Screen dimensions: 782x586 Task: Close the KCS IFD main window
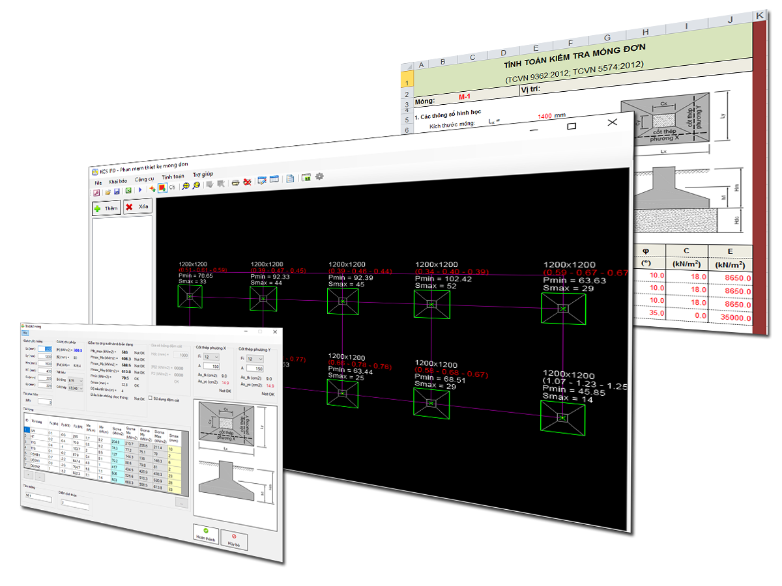pyautogui.click(x=612, y=122)
